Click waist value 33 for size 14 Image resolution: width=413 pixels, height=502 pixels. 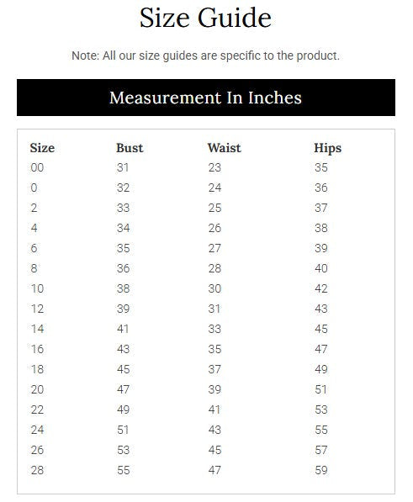pyautogui.click(x=214, y=329)
